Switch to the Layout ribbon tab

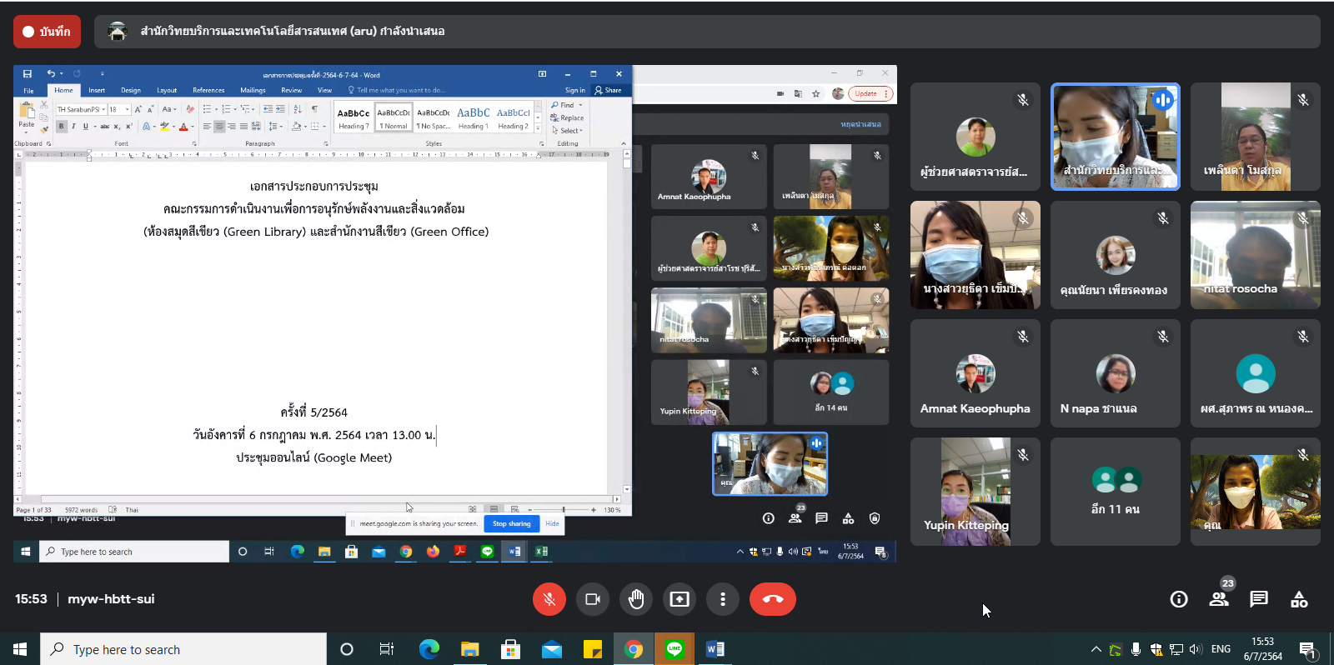click(x=167, y=90)
